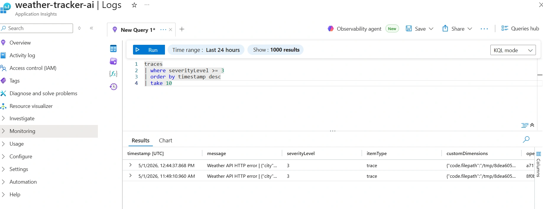Click the format query icon
Image resolution: width=543 pixels, height=209 pixels.
[x=525, y=125]
